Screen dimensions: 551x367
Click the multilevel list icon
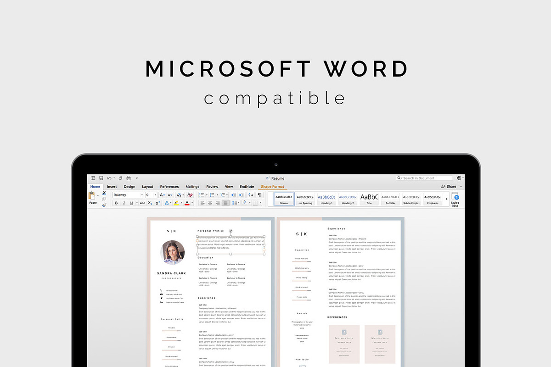[x=223, y=195]
